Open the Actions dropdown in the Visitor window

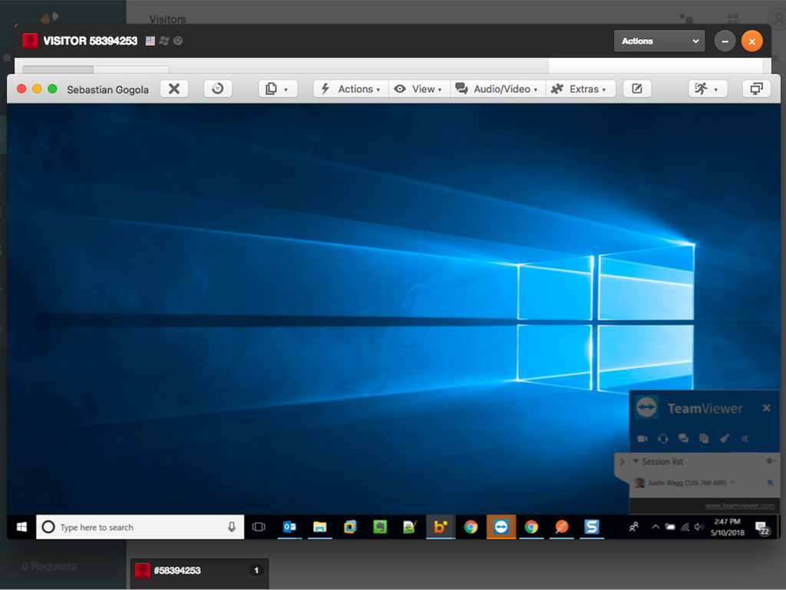pos(659,41)
